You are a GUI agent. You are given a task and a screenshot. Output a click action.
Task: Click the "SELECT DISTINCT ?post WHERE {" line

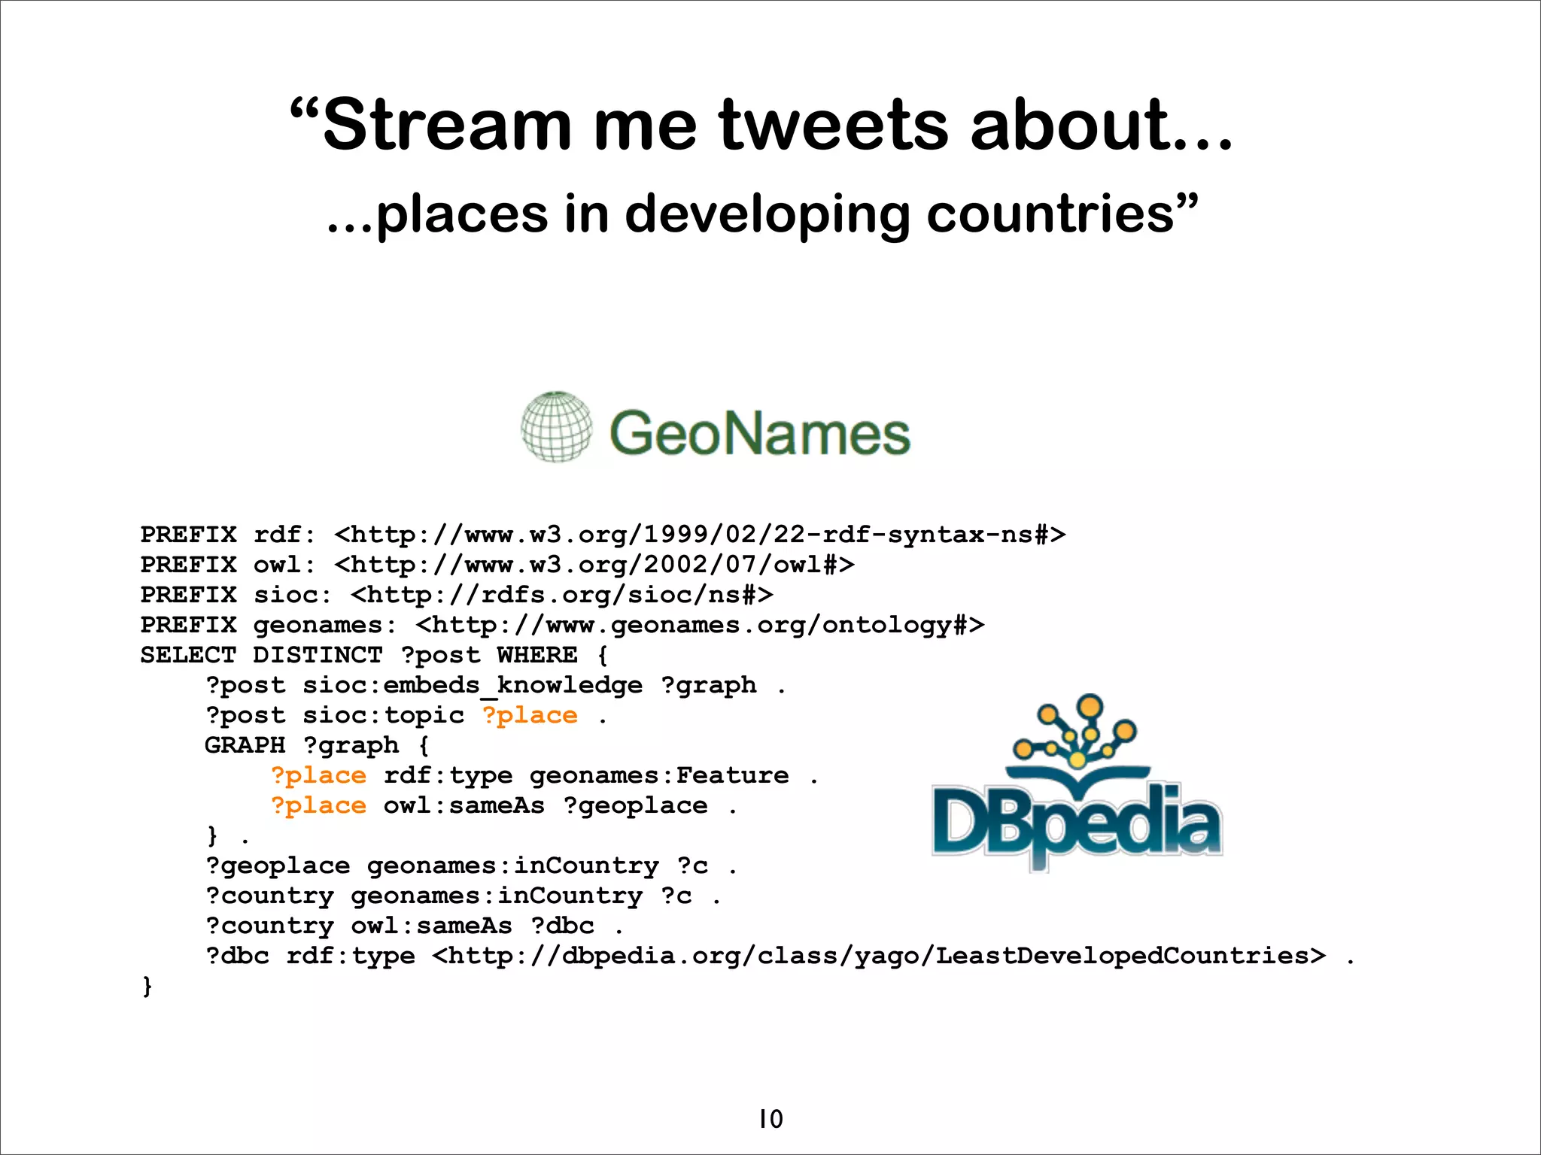[374, 655]
